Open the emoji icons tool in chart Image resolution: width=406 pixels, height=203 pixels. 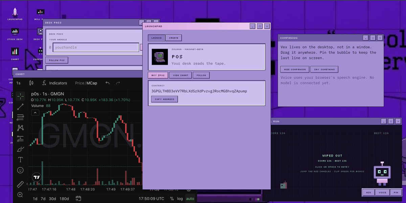[20, 170]
